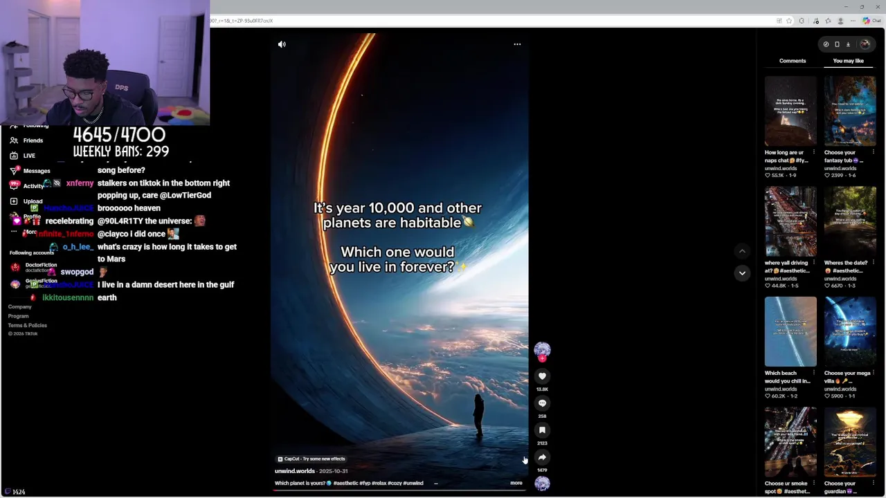Switch to the Comments tab
The width and height of the screenshot is (886, 498).
pyautogui.click(x=793, y=61)
